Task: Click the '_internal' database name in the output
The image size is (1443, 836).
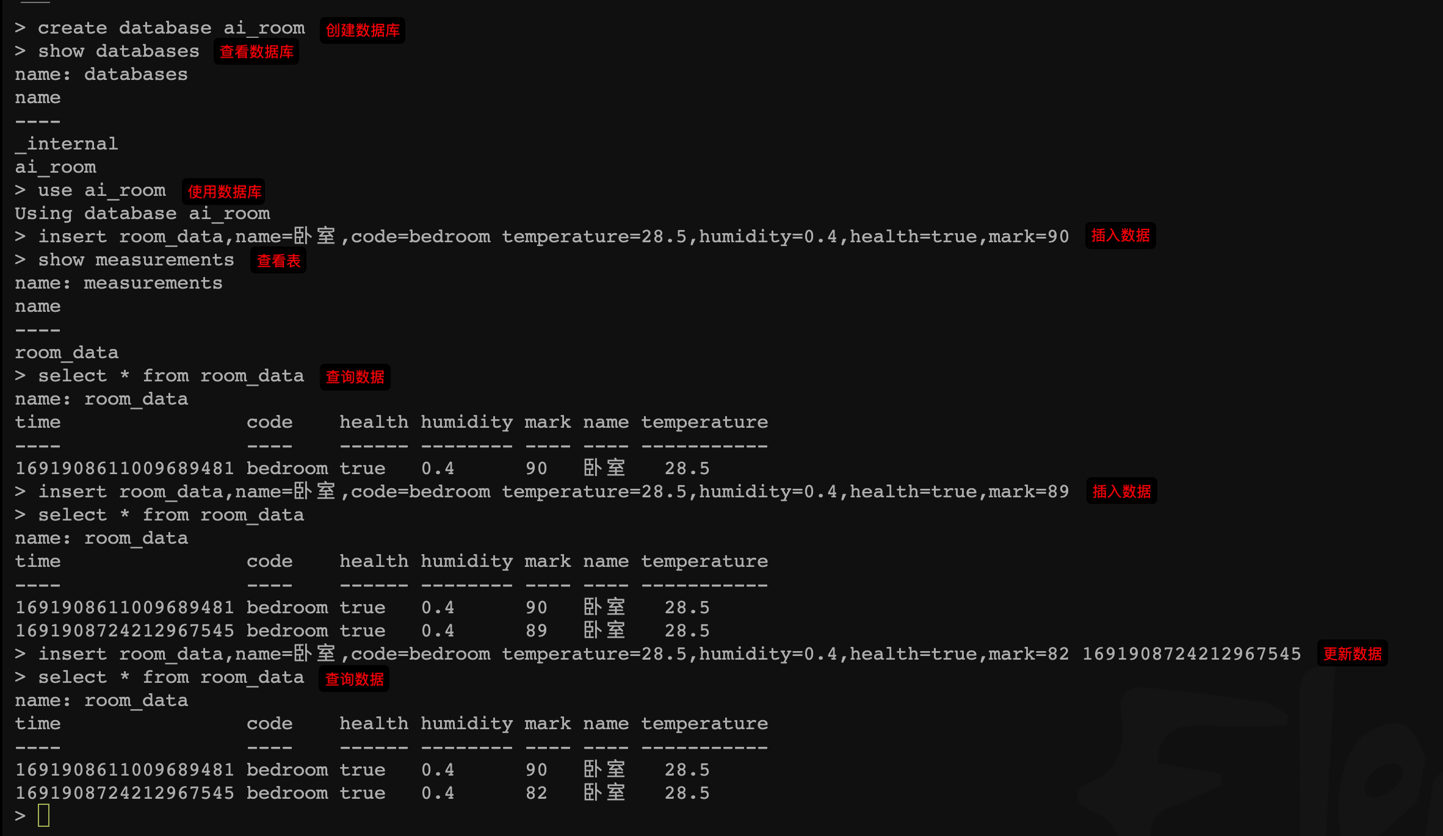Action: coord(66,145)
